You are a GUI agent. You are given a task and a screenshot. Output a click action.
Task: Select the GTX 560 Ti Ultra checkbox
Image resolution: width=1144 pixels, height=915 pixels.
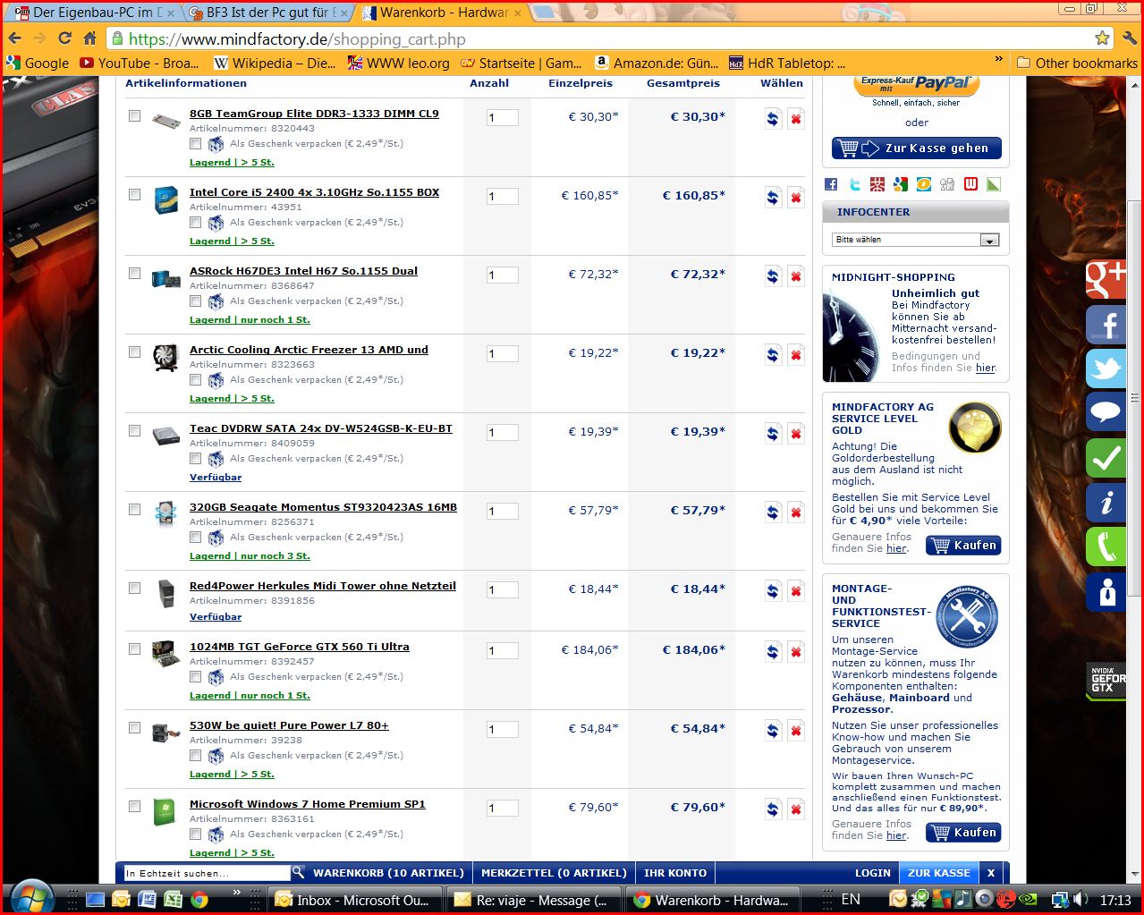coord(134,648)
